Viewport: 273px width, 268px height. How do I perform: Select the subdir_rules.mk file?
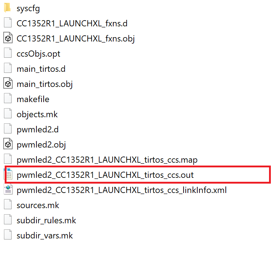(x=46, y=220)
